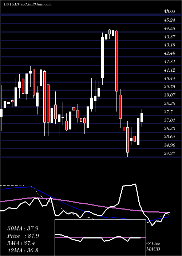This screenshot has height=256, width=182.
Task: Select the 39.07 price axis label
Action: [x=170, y=95]
